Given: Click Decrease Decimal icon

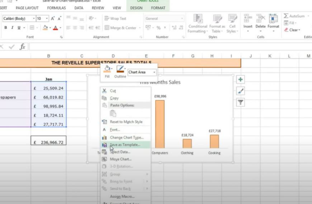Looking at the screenshot, I should [181, 28].
